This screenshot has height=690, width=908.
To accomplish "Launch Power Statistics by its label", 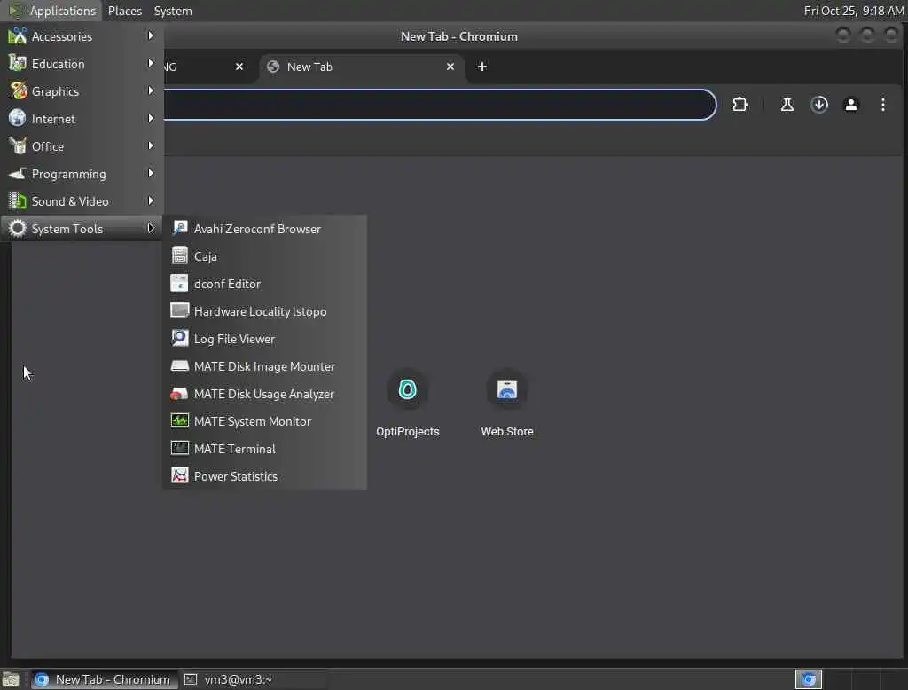I will click(x=236, y=477).
